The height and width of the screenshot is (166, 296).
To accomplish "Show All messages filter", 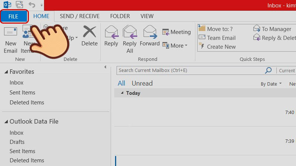I will coord(121,83).
